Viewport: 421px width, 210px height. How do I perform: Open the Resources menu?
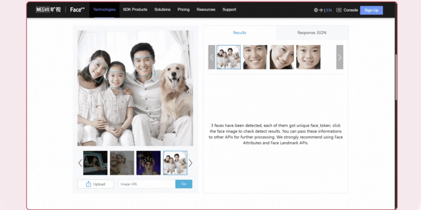point(206,9)
